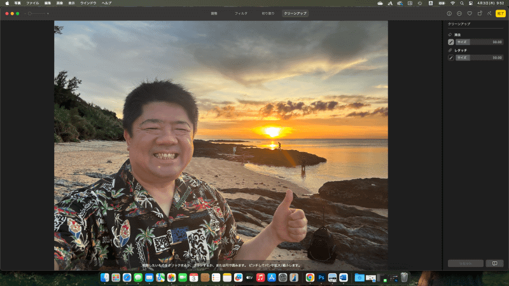This screenshot has height=286, width=509.
Task: Open Notes in the Dock
Action: 227,278
